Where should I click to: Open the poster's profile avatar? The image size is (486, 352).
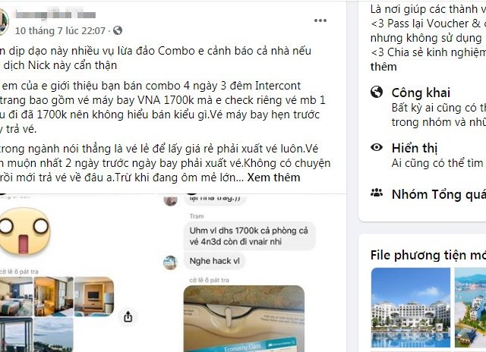[3, 22]
